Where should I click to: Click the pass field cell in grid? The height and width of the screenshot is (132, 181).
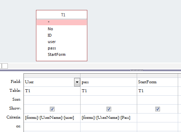click(109, 82)
